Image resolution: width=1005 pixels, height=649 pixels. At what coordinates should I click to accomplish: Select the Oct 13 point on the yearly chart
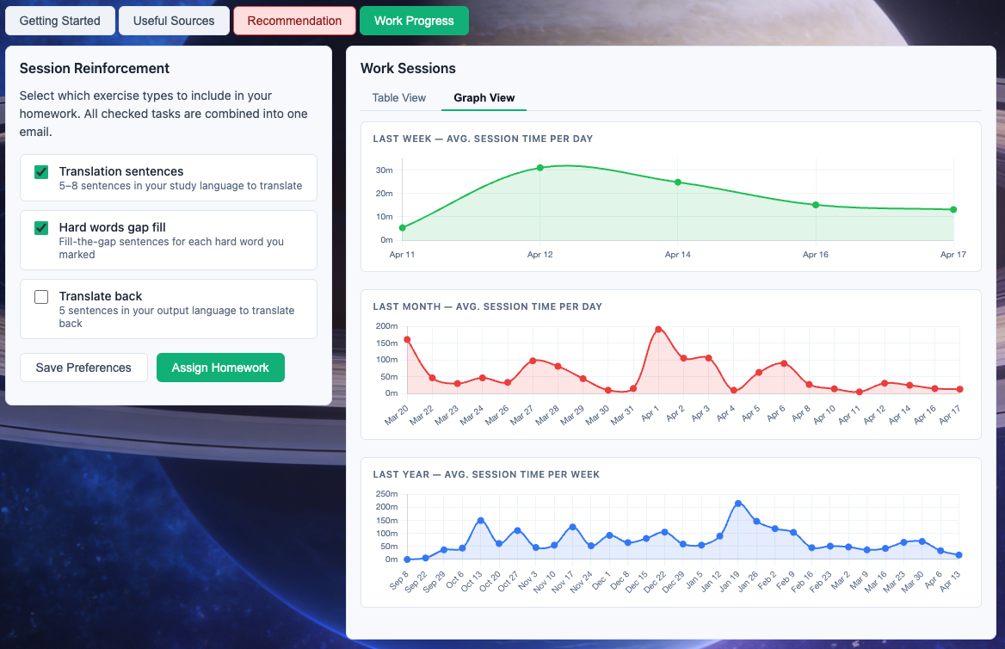pos(480,521)
